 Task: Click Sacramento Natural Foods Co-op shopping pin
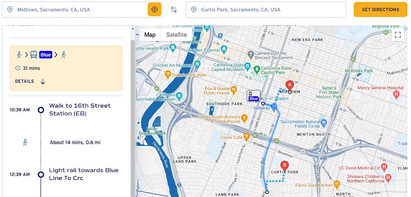[x=324, y=123]
